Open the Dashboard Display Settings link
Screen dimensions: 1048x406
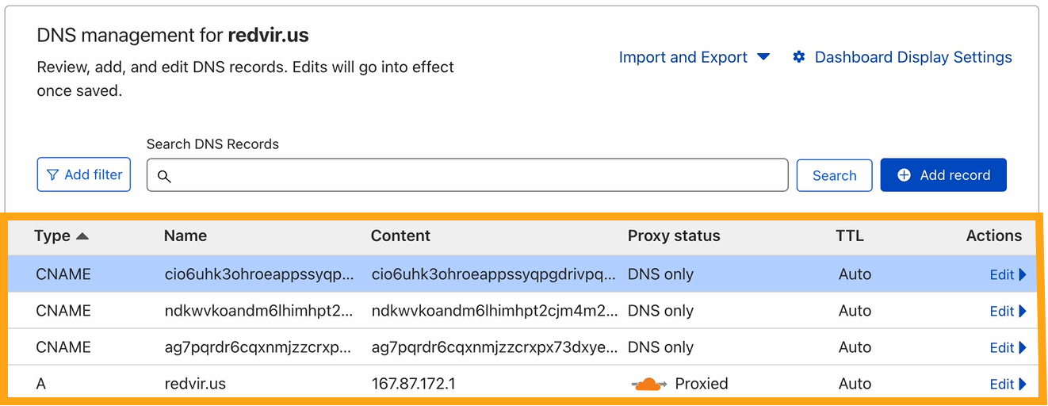[913, 57]
